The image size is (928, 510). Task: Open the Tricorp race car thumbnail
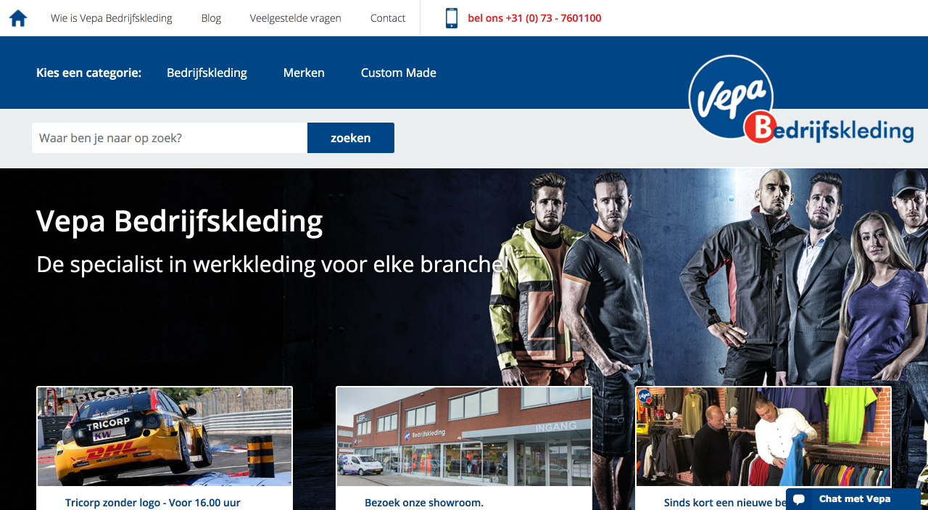165,437
